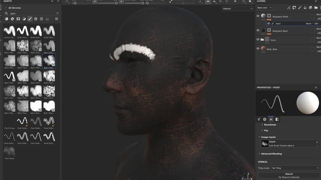Adjust the first brush size slider handle
Image resolution: width=321 pixels, height=180 pixels.
pos(75,3)
